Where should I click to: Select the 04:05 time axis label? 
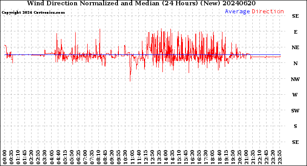[52, 157]
